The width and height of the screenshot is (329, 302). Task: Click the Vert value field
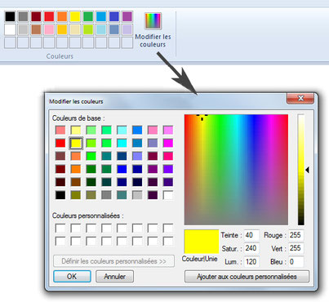pyautogui.click(x=296, y=248)
